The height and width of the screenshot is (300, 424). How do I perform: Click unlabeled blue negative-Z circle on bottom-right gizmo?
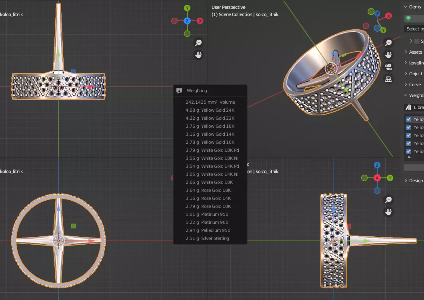[x=377, y=191]
